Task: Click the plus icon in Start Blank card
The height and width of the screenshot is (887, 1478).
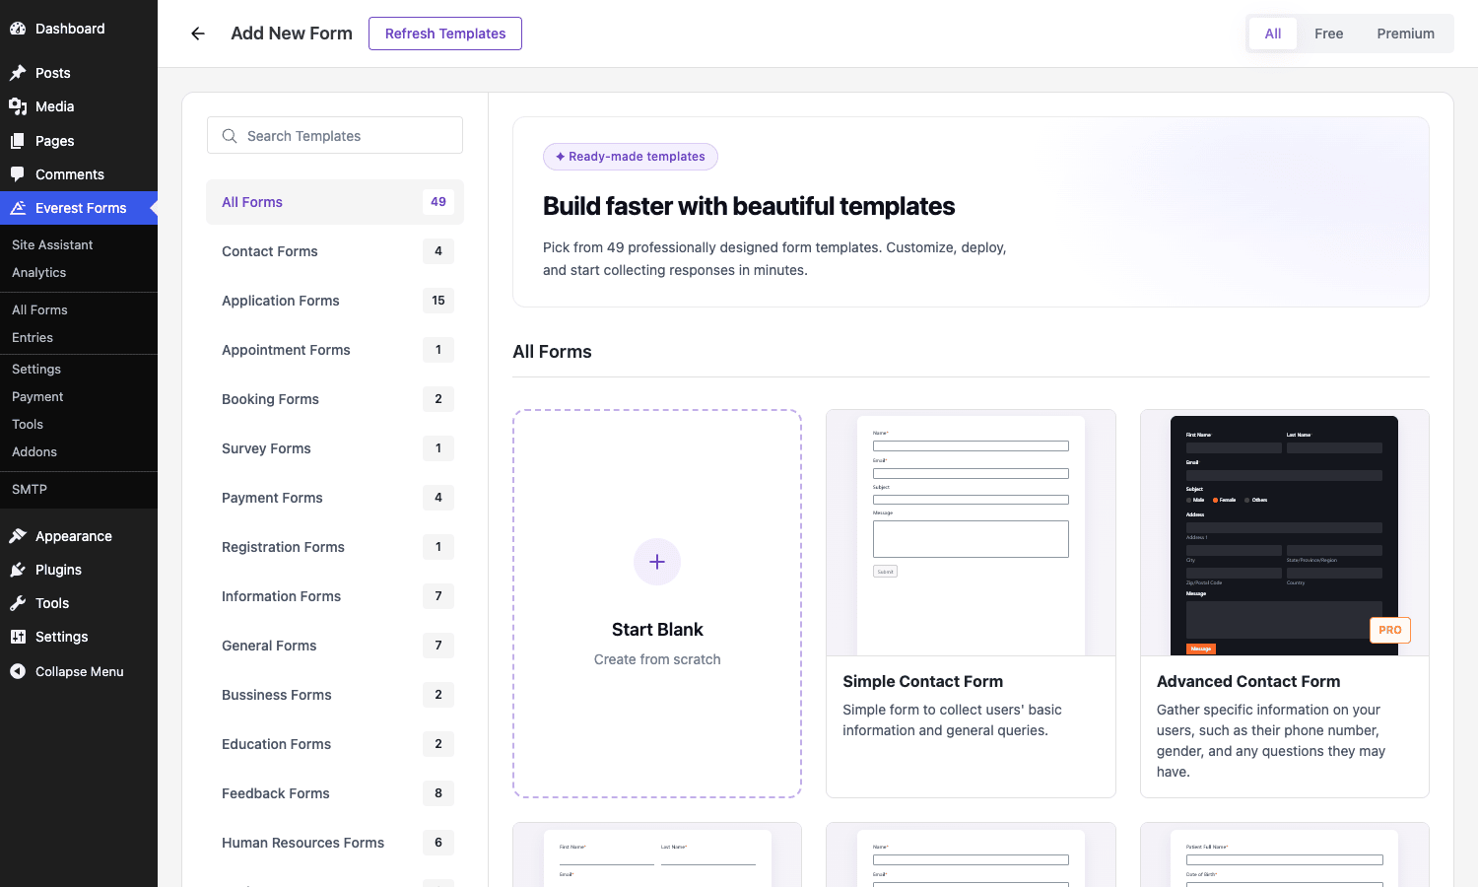Action: [x=657, y=562]
